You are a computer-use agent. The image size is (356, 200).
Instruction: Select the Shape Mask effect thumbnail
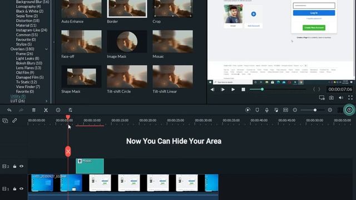coord(81,77)
